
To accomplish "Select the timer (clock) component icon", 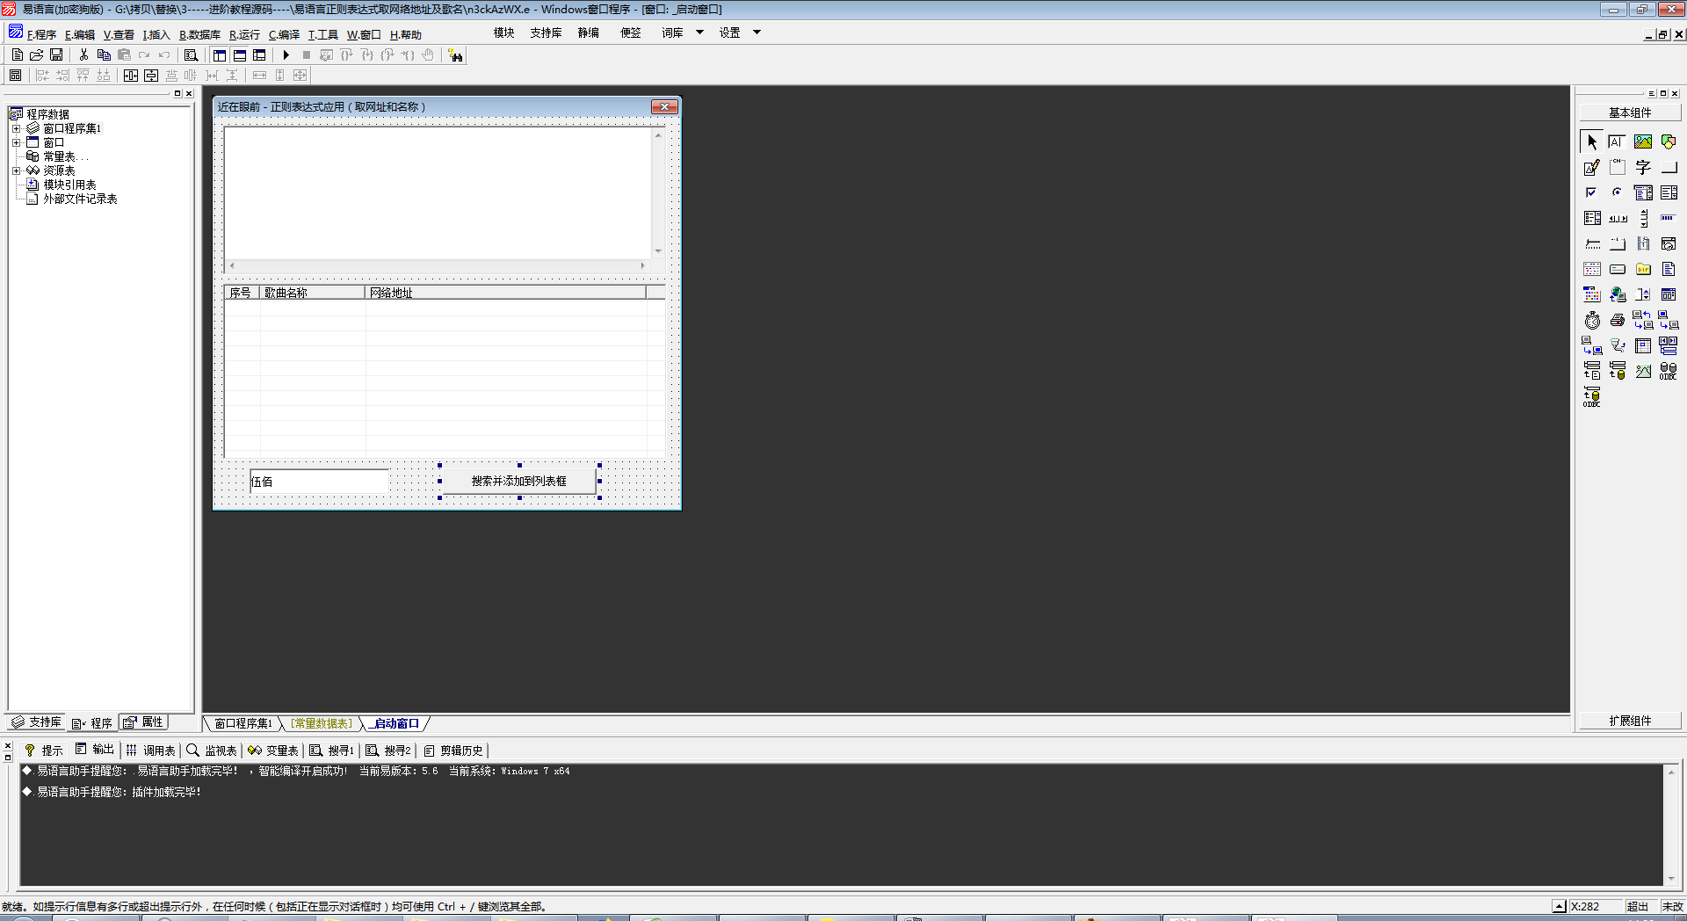I will click(1592, 321).
